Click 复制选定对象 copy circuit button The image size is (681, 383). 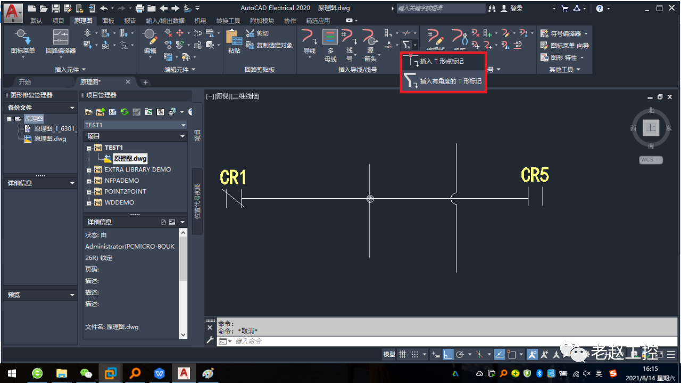(x=269, y=45)
